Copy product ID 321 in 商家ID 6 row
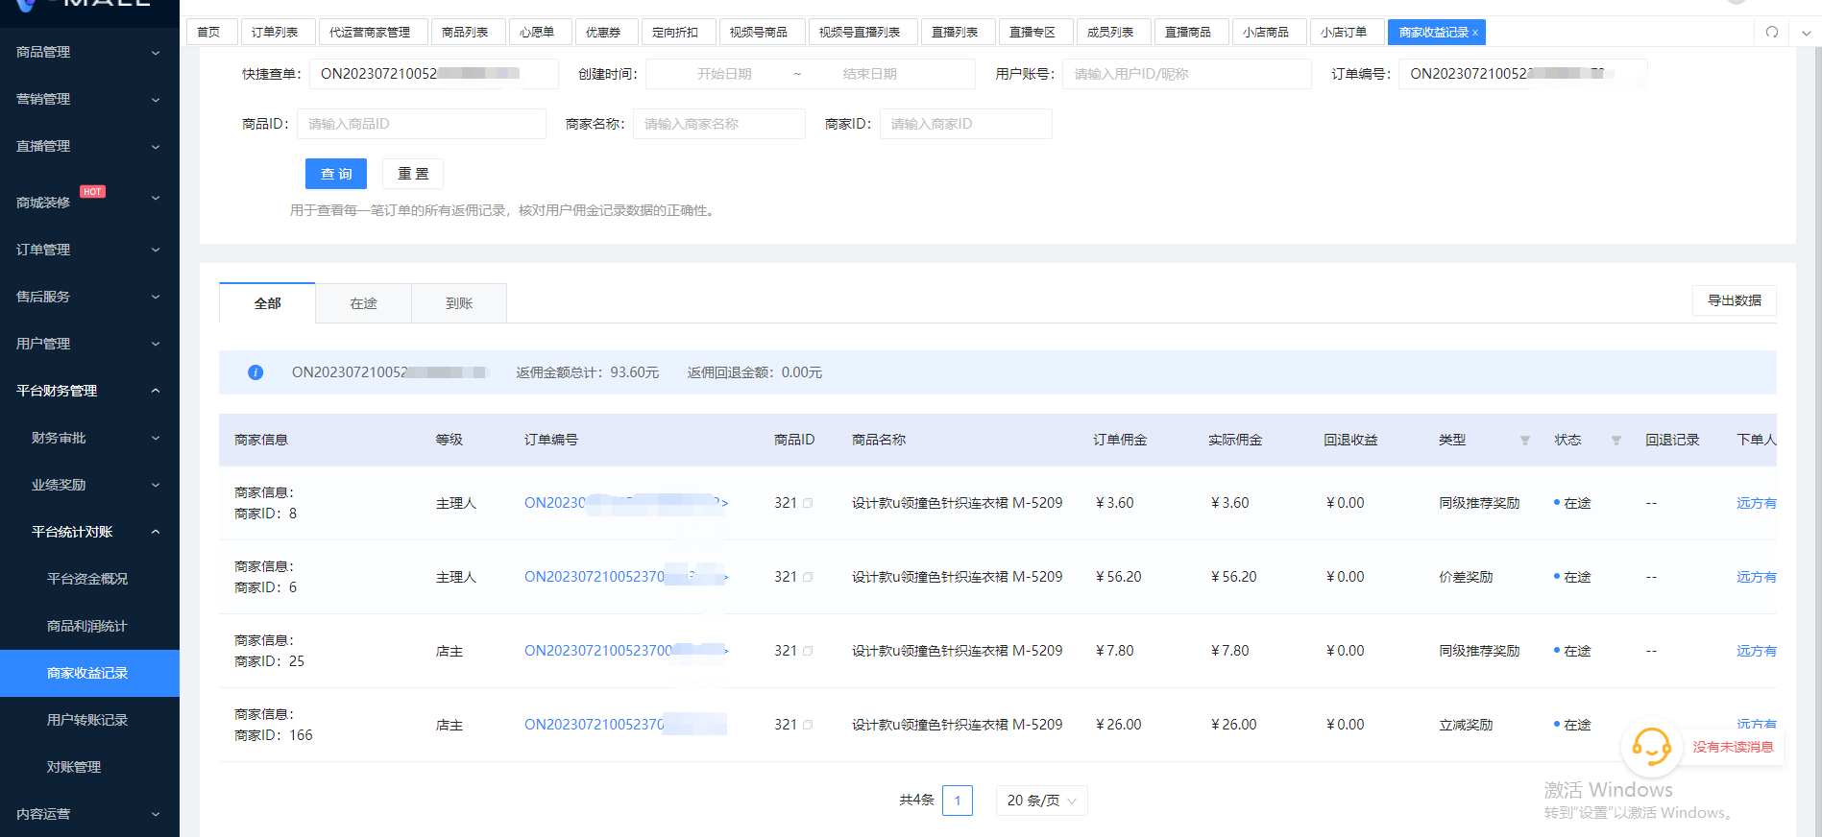 pos(808,577)
